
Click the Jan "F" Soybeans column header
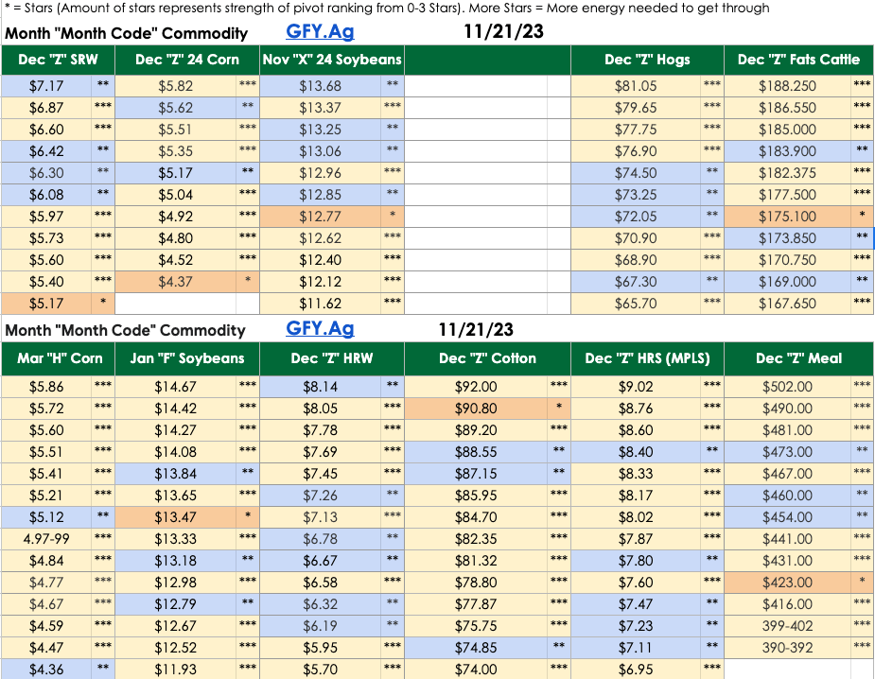point(187,358)
